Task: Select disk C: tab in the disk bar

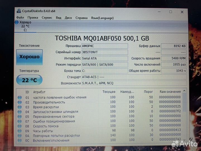Action: pos(25,26)
